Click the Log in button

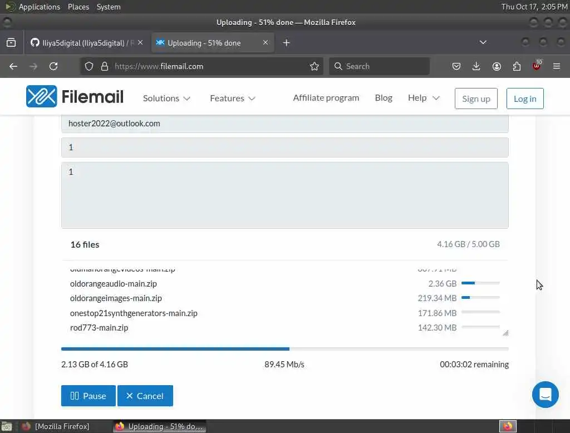pyautogui.click(x=525, y=99)
